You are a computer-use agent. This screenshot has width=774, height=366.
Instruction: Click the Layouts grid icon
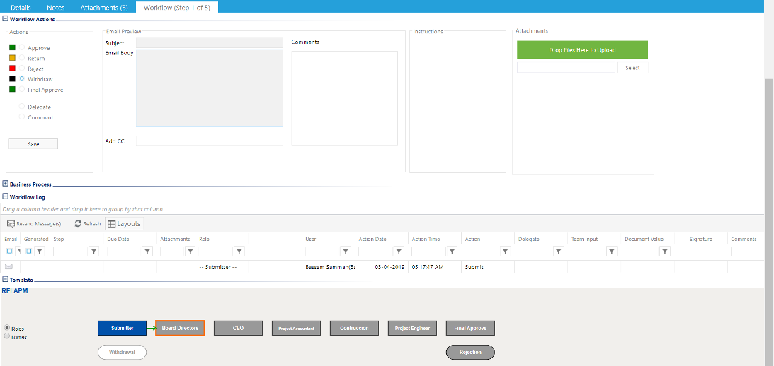(112, 224)
